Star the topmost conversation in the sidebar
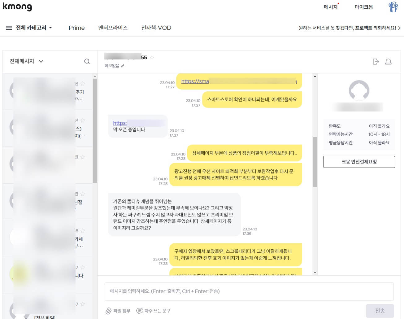This screenshot has width=404, height=319. 83,83
